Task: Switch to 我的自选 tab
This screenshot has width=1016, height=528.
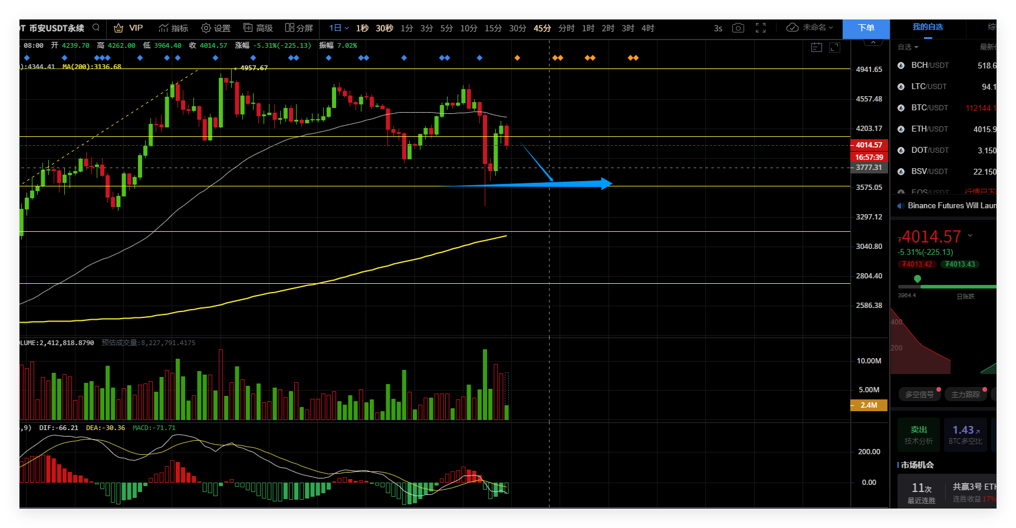Action: (928, 27)
